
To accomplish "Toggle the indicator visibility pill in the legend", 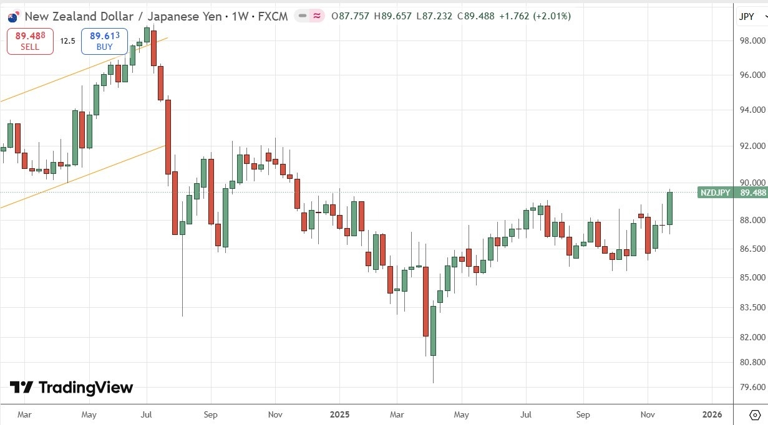I will tap(309, 17).
